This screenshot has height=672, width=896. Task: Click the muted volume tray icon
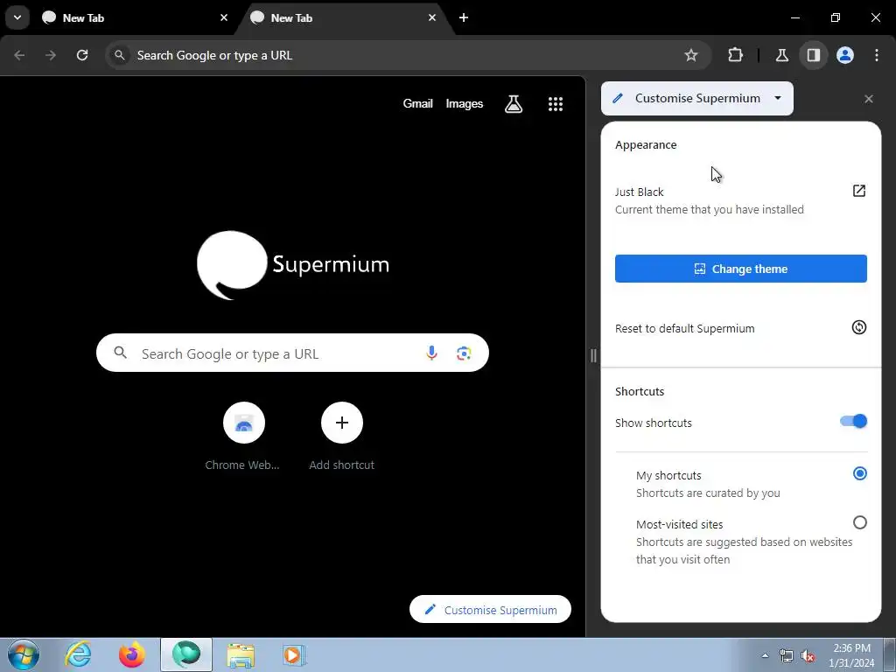coord(808,655)
